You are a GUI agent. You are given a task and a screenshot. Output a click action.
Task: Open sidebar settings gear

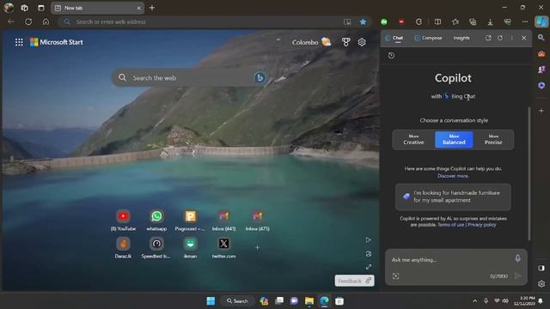pyautogui.click(x=541, y=284)
